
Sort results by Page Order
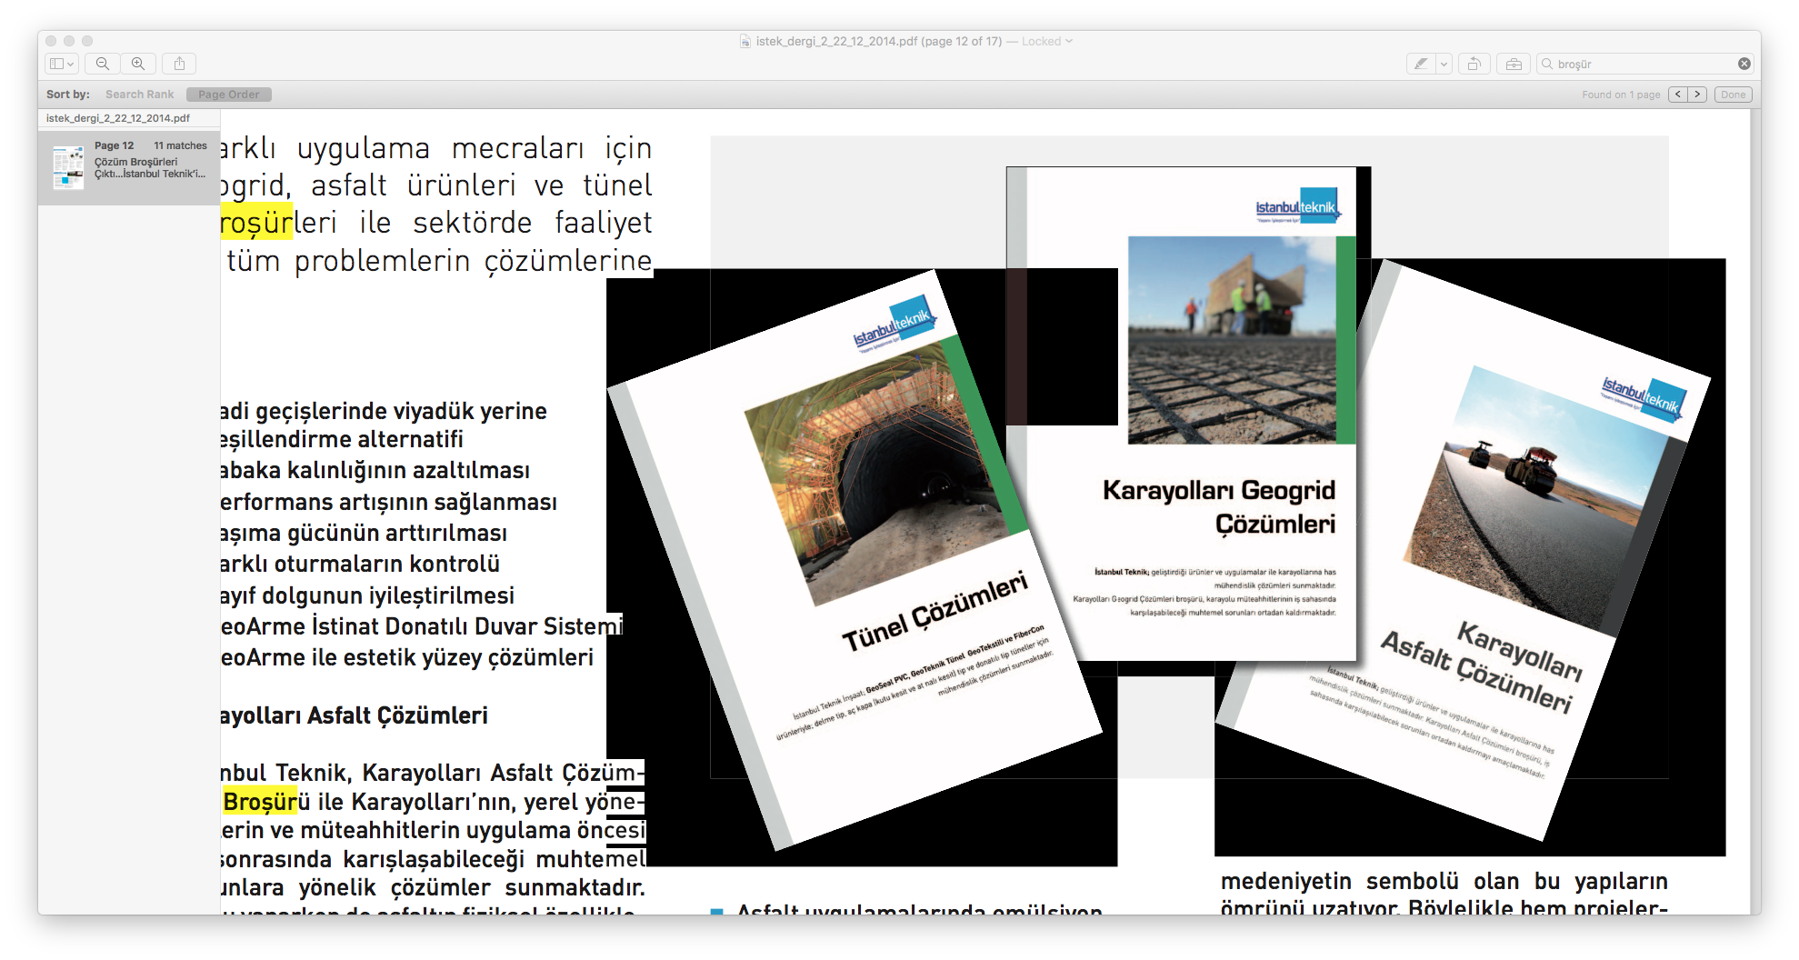click(228, 95)
